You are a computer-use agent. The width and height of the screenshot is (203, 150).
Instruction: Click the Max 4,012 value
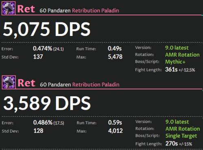coord(115,131)
